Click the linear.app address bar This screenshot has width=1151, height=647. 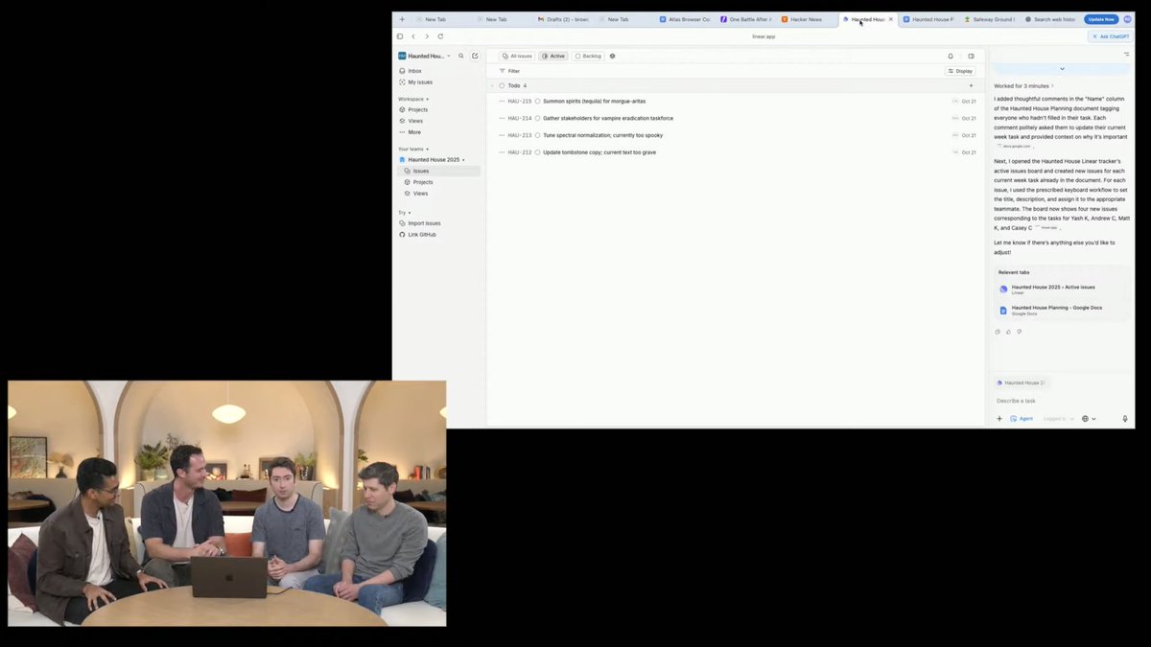point(763,36)
